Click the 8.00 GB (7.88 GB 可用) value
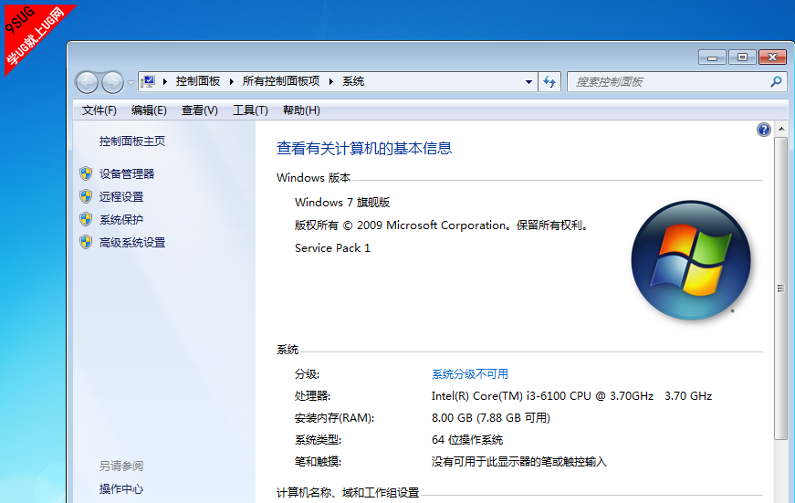The image size is (795, 503). click(x=491, y=418)
